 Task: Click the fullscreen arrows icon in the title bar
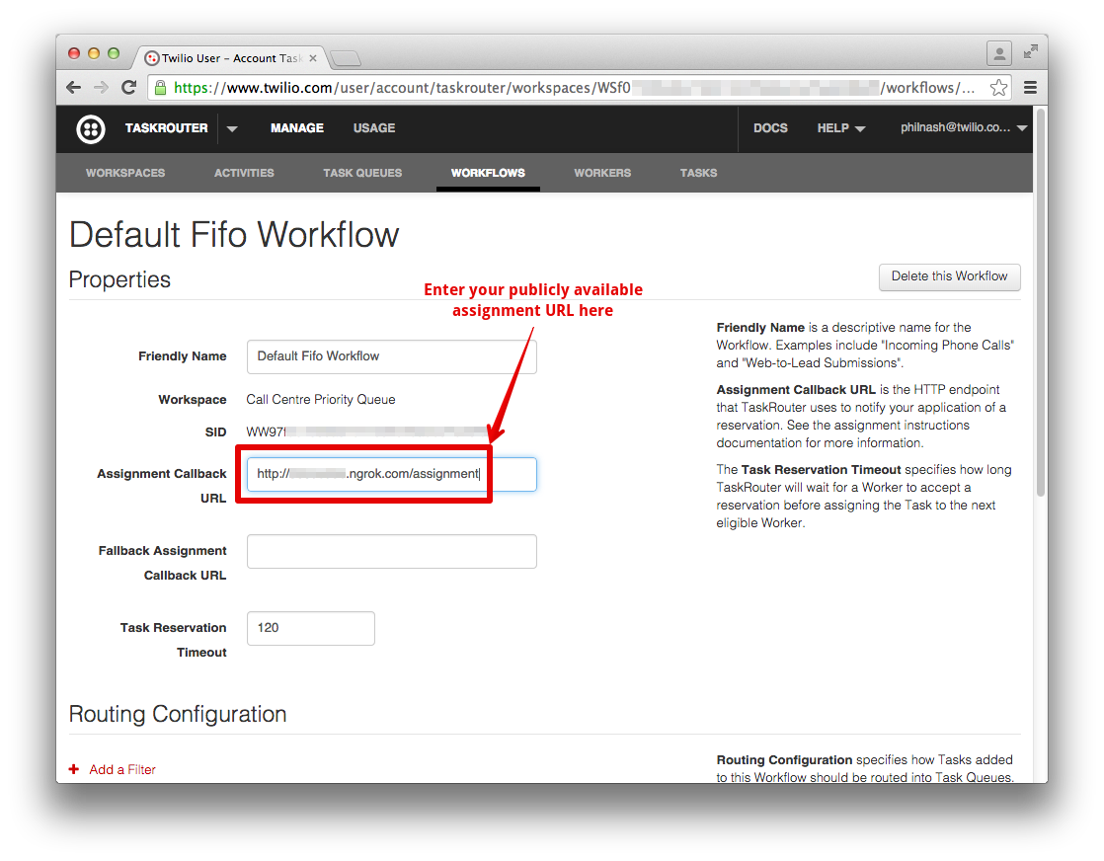[1031, 51]
